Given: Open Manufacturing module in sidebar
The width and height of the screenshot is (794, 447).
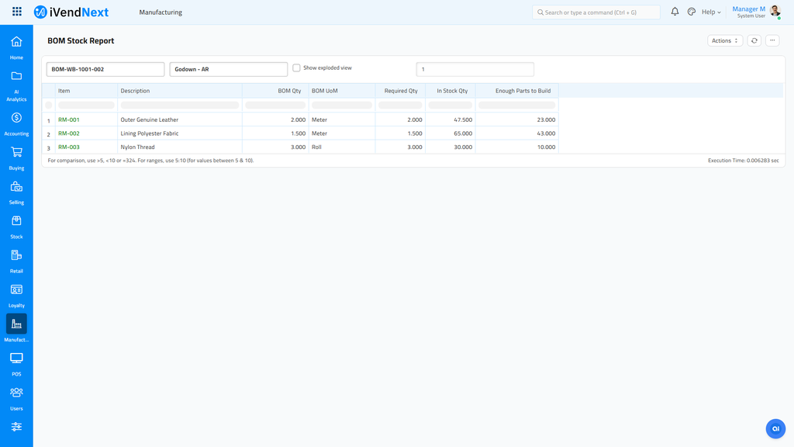Looking at the screenshot, I should click(16, 328).
